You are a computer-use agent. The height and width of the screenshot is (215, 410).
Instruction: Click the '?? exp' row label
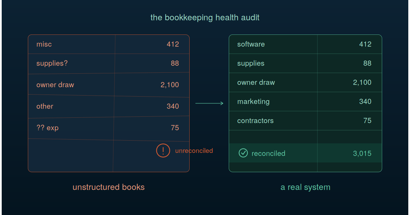[x=47, y=128]
